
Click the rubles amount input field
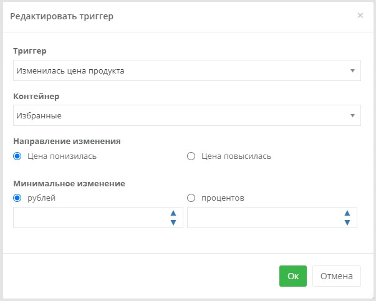[x=91, y=217]
